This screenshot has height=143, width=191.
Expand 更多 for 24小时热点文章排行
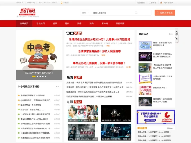click(58, 87)
